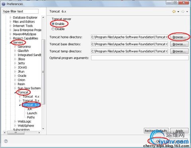The image size is (191, 148).
Task: Select Glassfish in the servers list
Action: click(x=23, y=51)
